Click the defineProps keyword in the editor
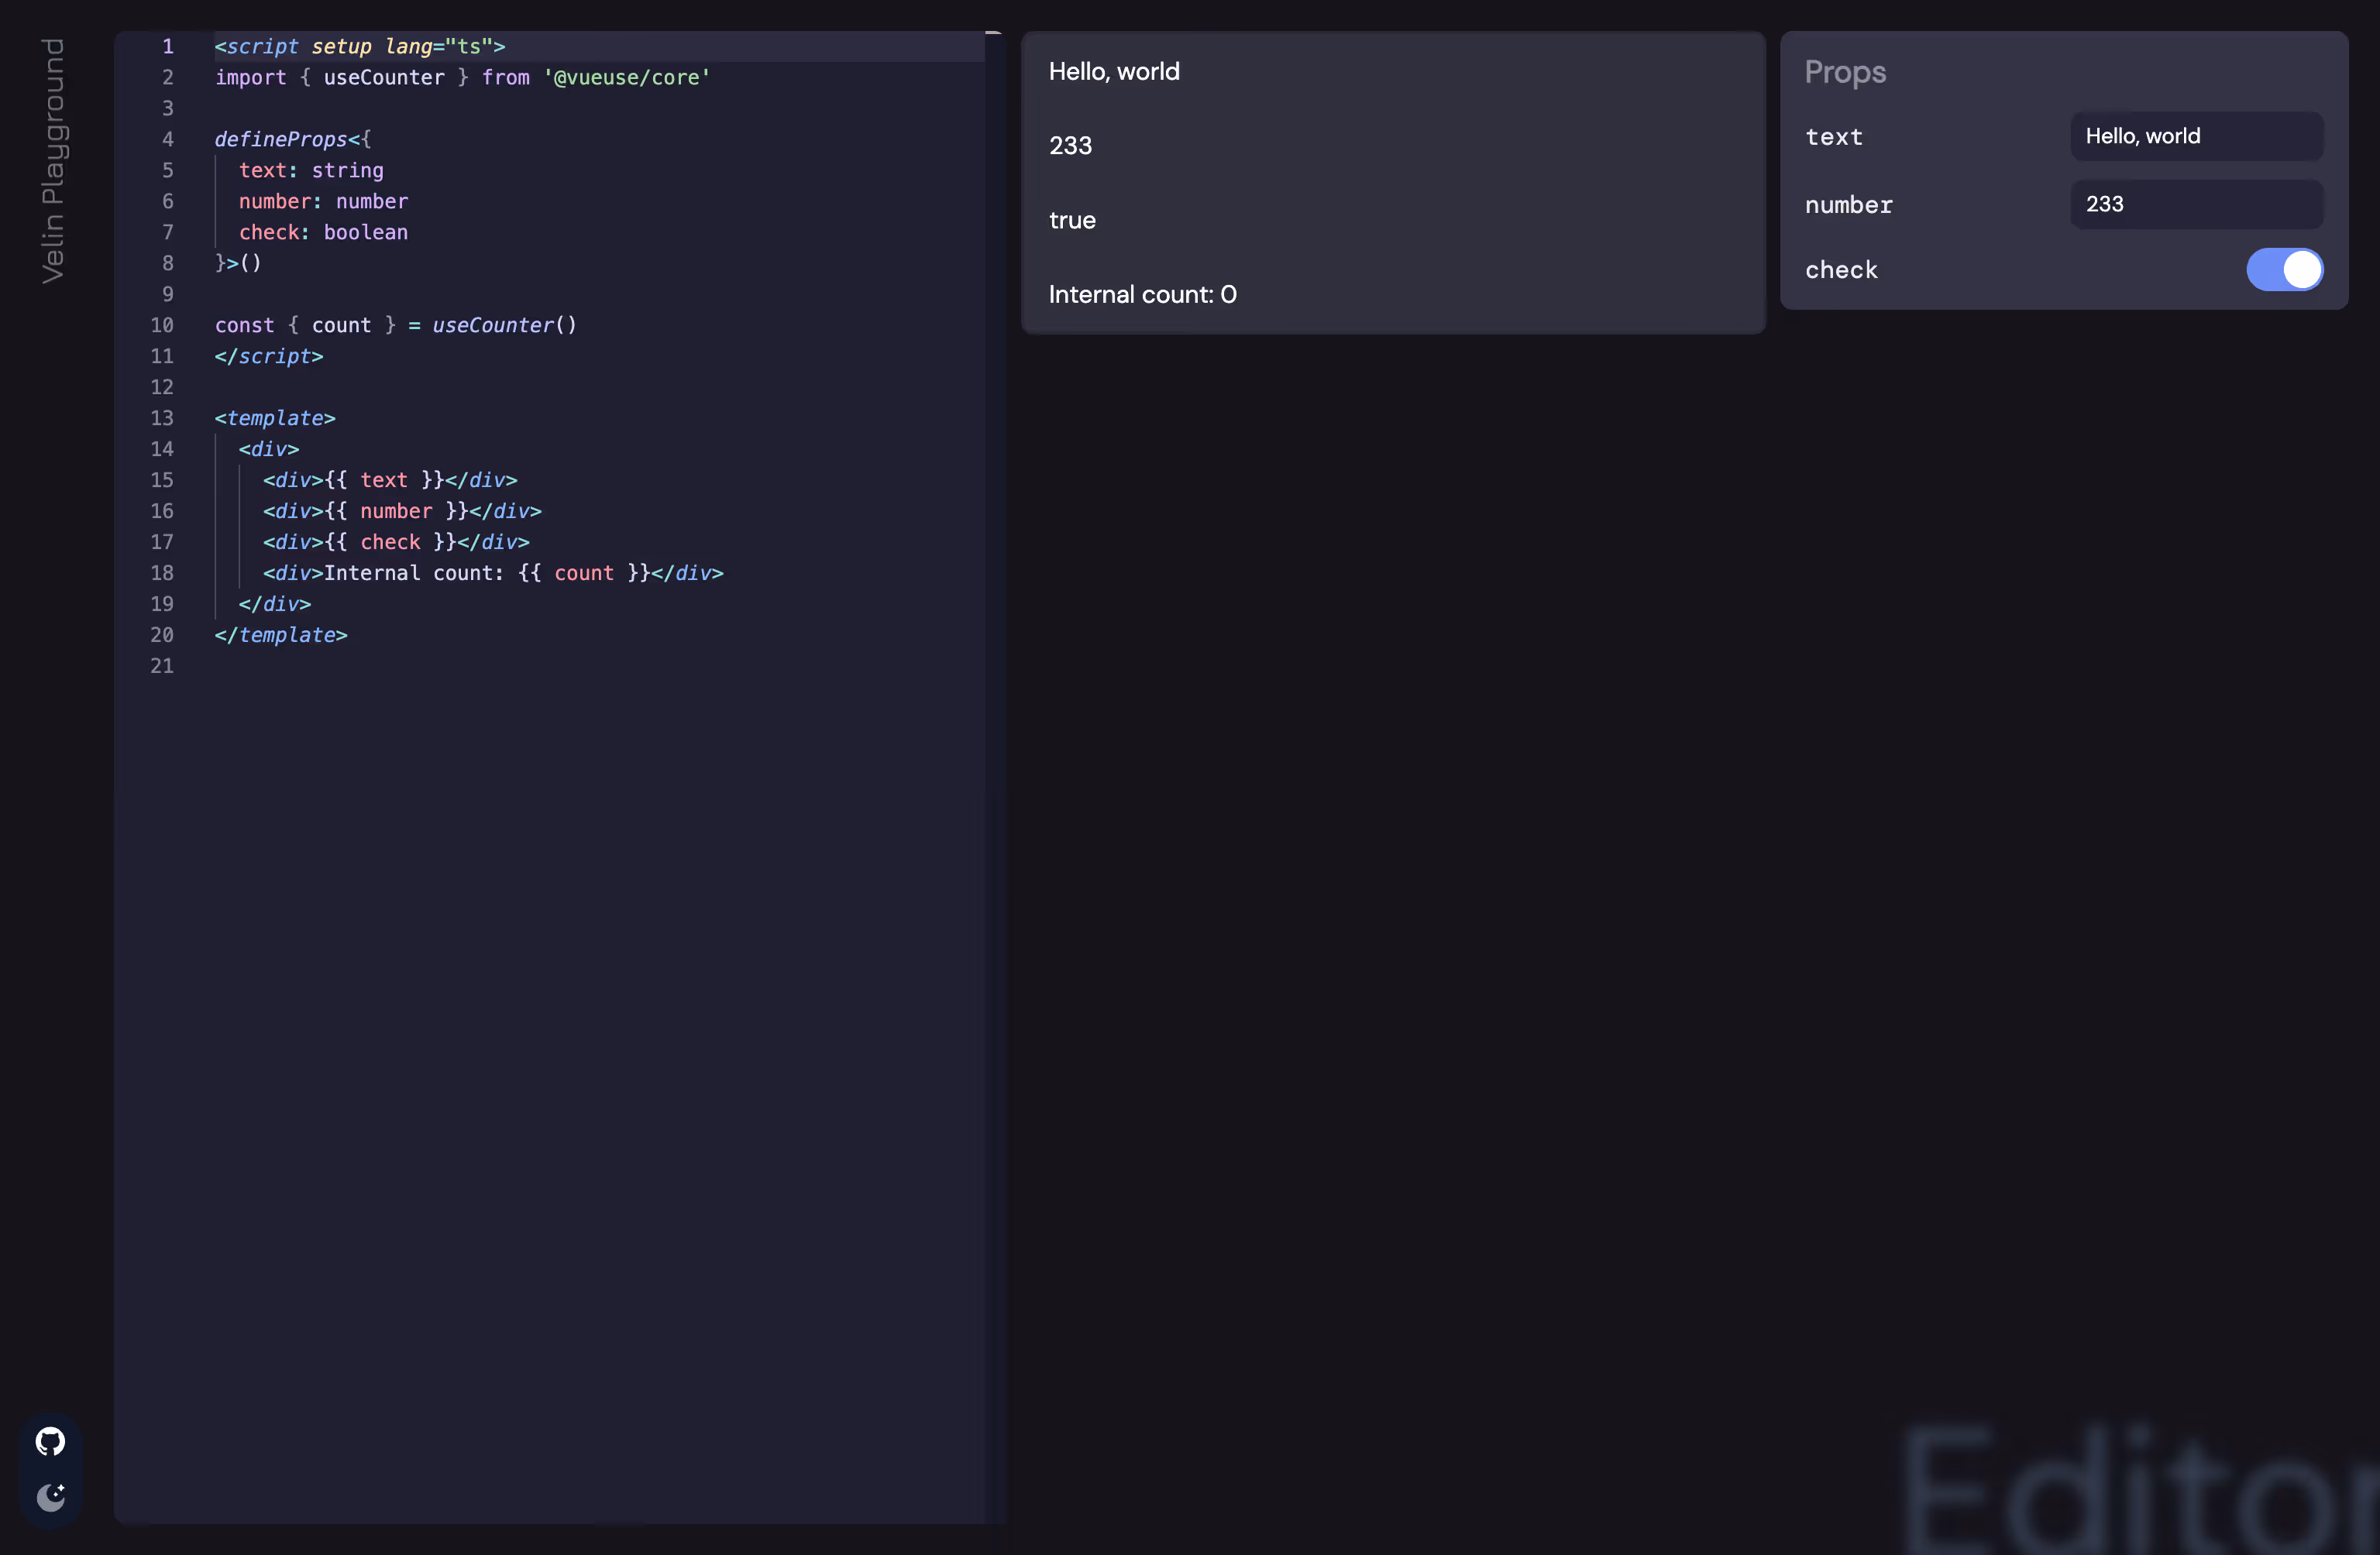2380x1555 pixels. (x=283, y=139)
